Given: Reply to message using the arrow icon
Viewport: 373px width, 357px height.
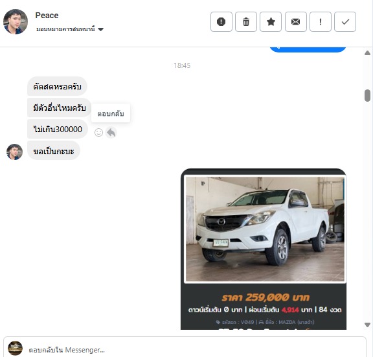Looking at the screenshot, I should [x=111, y=133].
